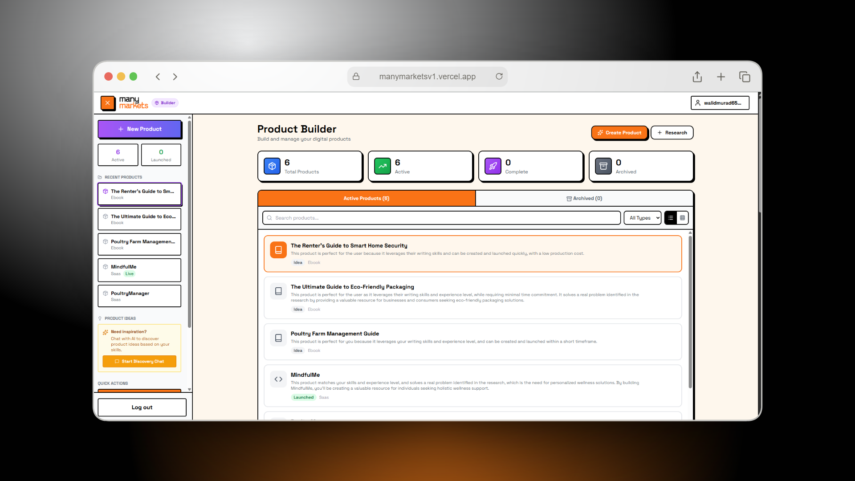Click the gray Archived box icon
Image resolution: width=855 pixels, height=481 pixels.
point(603,166)
